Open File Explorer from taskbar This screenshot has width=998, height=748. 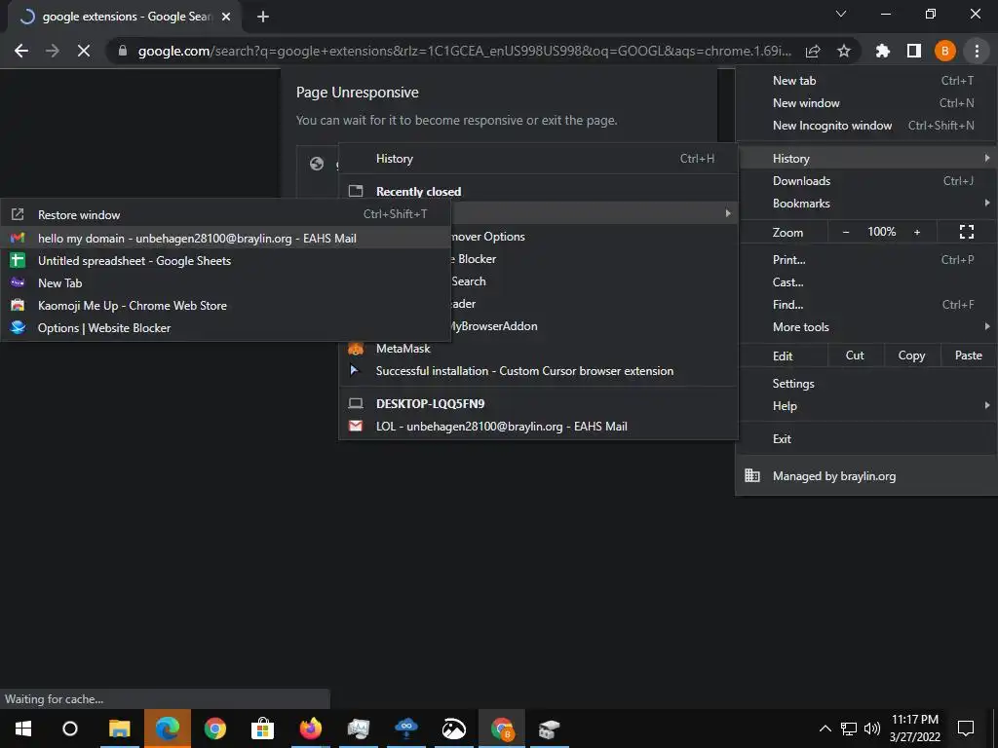click(x=119, y=729)
